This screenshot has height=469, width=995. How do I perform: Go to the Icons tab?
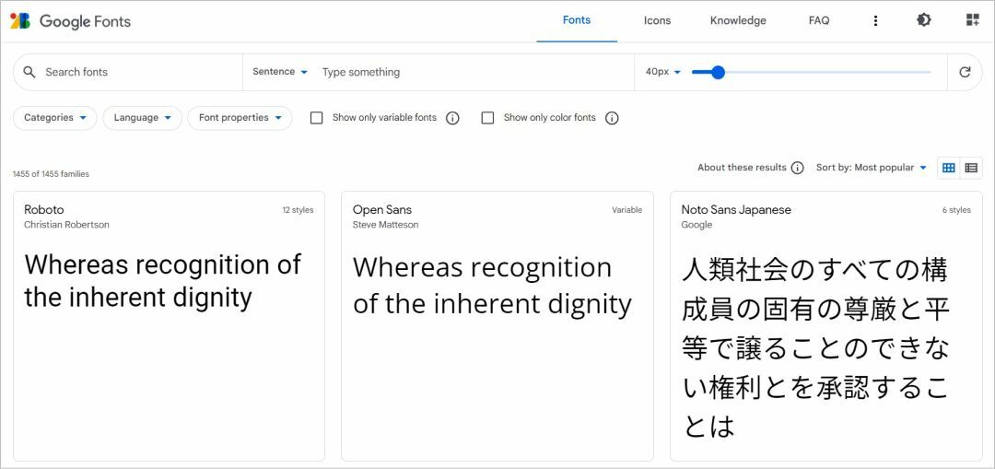[658, 20]
